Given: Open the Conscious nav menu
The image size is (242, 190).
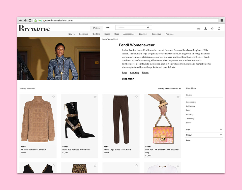Looking at the screenshot, I should pos(156,34).
